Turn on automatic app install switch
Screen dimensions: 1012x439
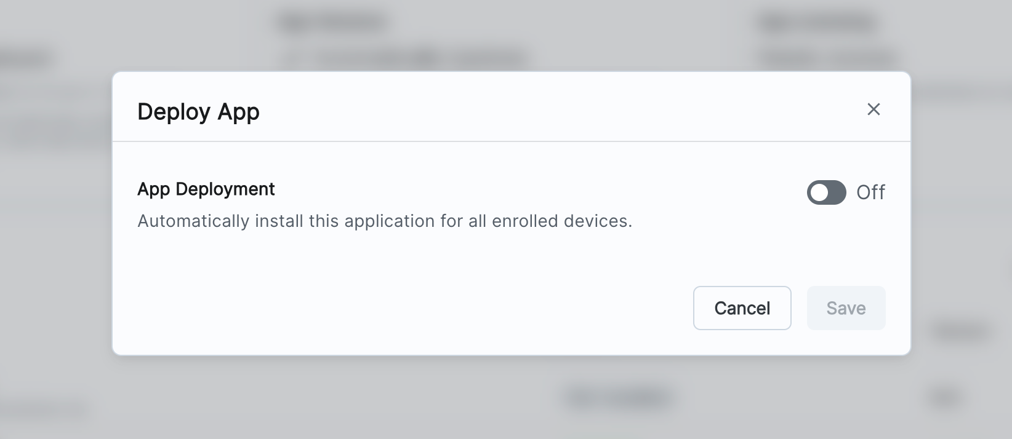tap(826, 192)
